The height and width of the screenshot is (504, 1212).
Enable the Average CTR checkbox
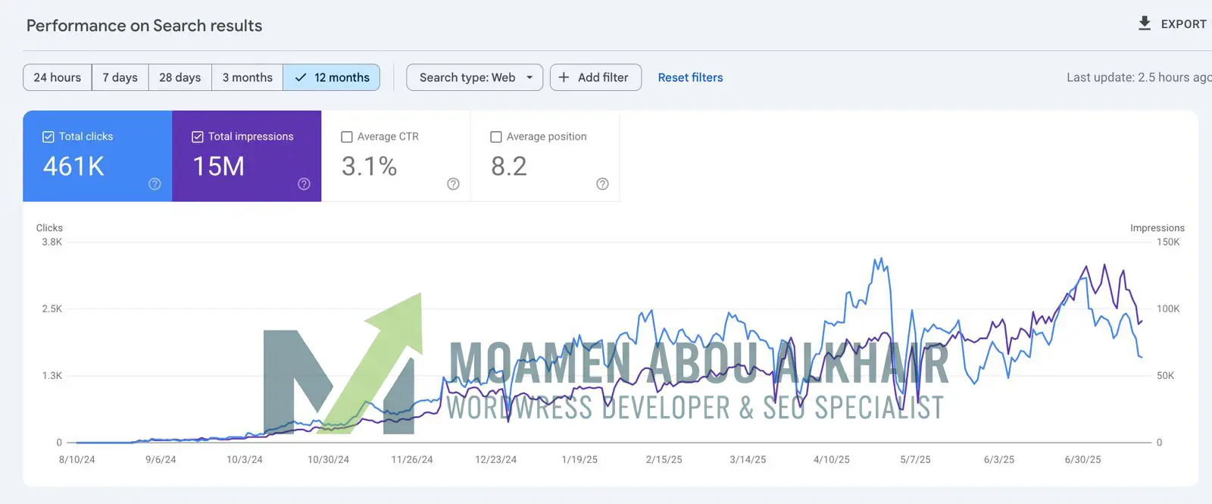click(x=347, y=137)
